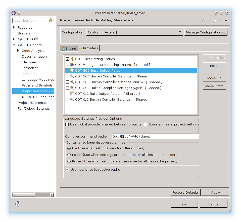The width and height of the screenshot is (241, 222).
Task: Select Indexer in the tree
Action: [28, 74]
